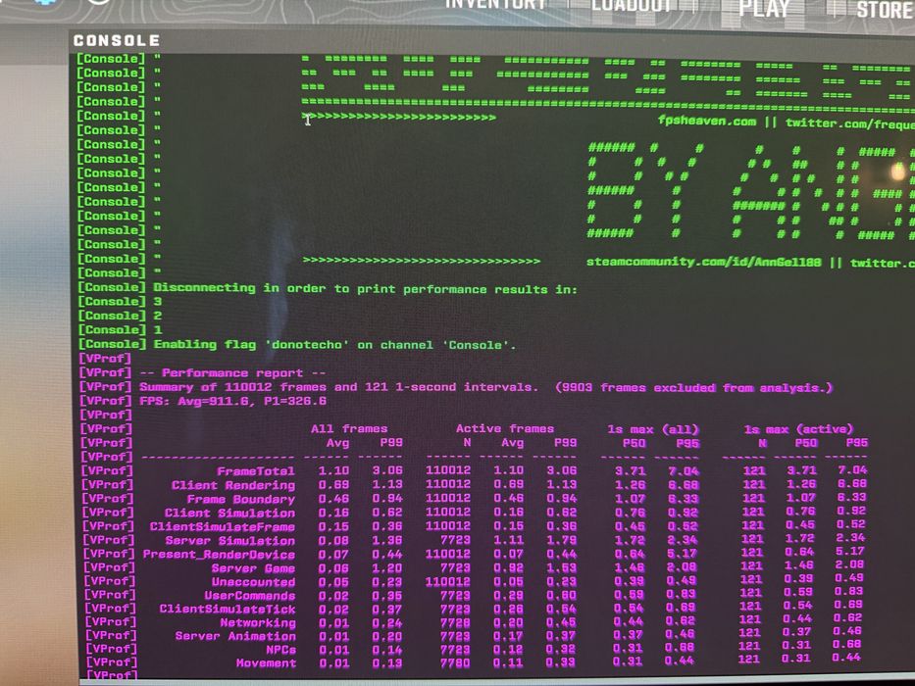The height and width of the screenshot is (686, 915).
Task: Select the 'ClientSimulateFrame' row label
Action: tap(223, 526)
